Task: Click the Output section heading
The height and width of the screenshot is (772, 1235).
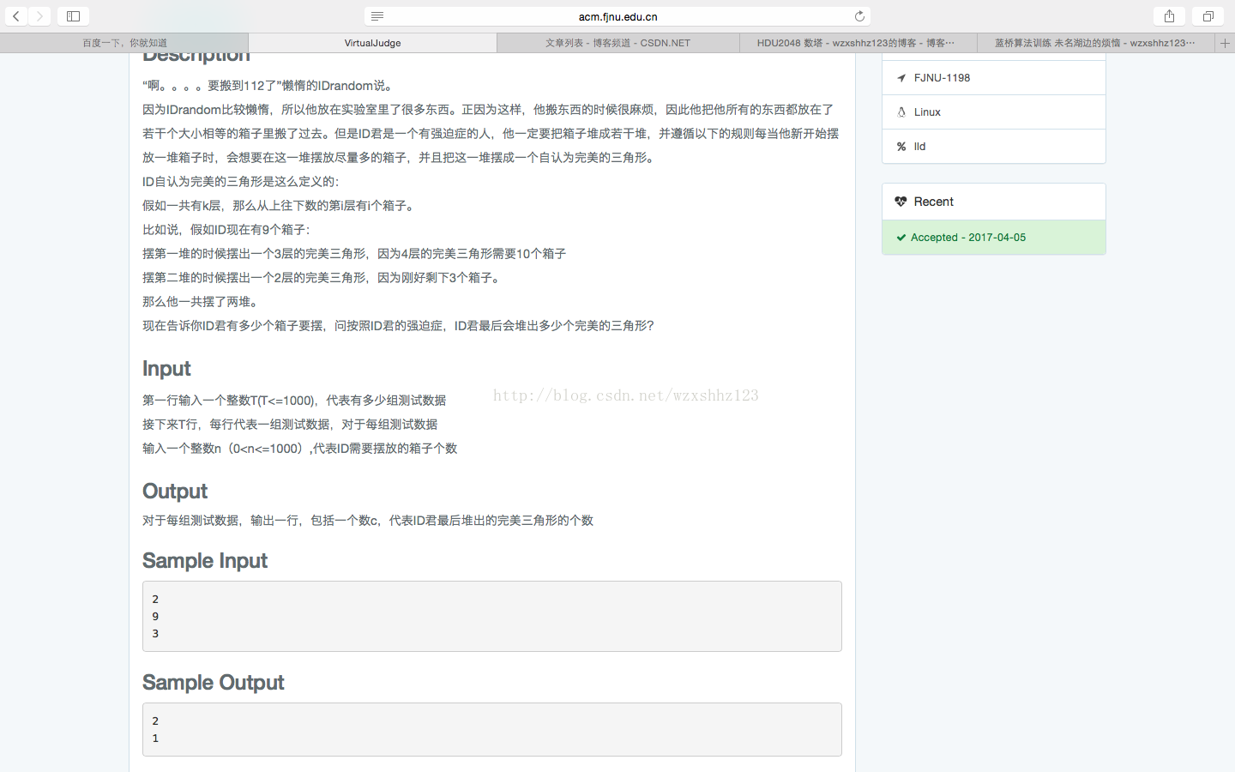Action: [175, 492]
